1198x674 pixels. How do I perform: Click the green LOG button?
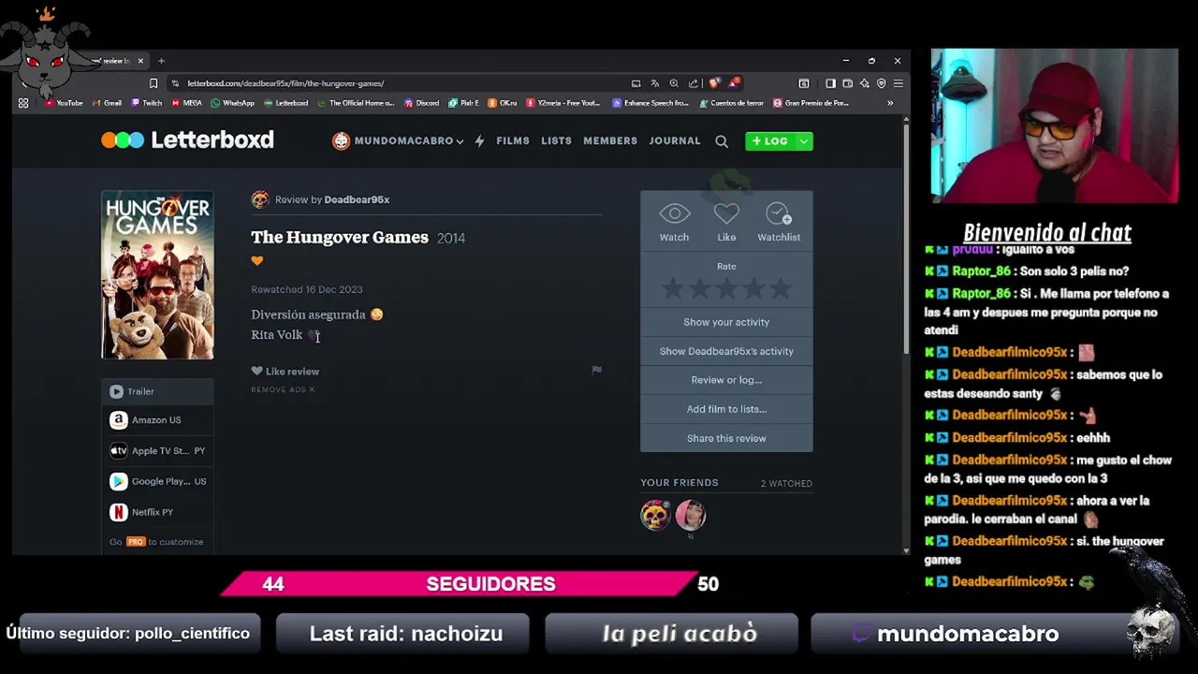[x=769, y=140]
